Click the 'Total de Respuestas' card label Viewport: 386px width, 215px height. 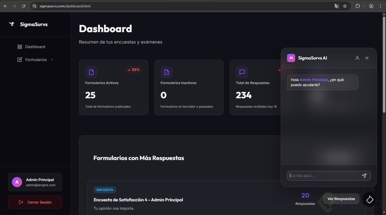pyautogui.click(x=253, y=83)
